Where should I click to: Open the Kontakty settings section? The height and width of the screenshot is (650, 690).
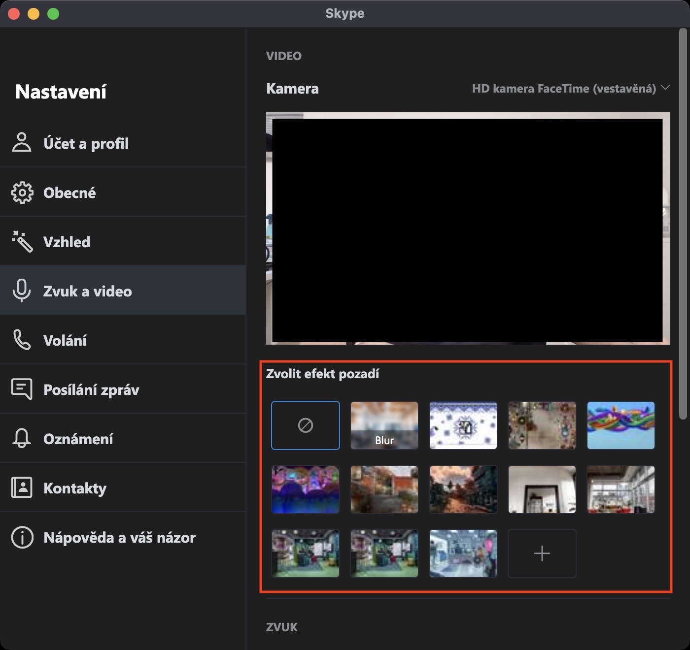click(75, 488)
